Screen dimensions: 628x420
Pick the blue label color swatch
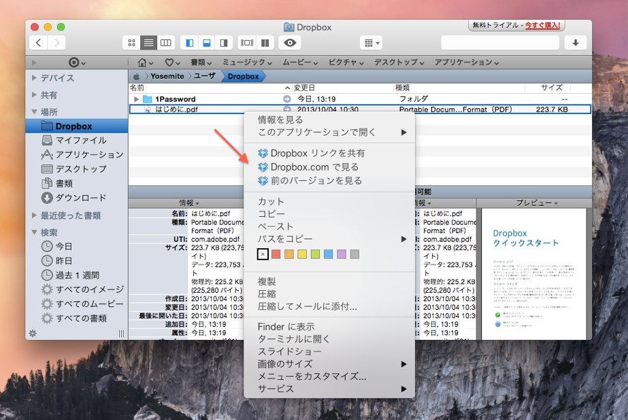coord(329,254)
